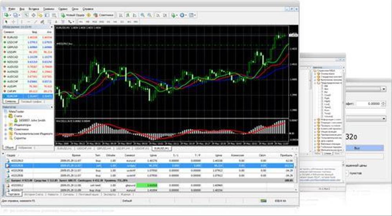
Task: Select the trendline drawing tool
Action: (35, 22)
